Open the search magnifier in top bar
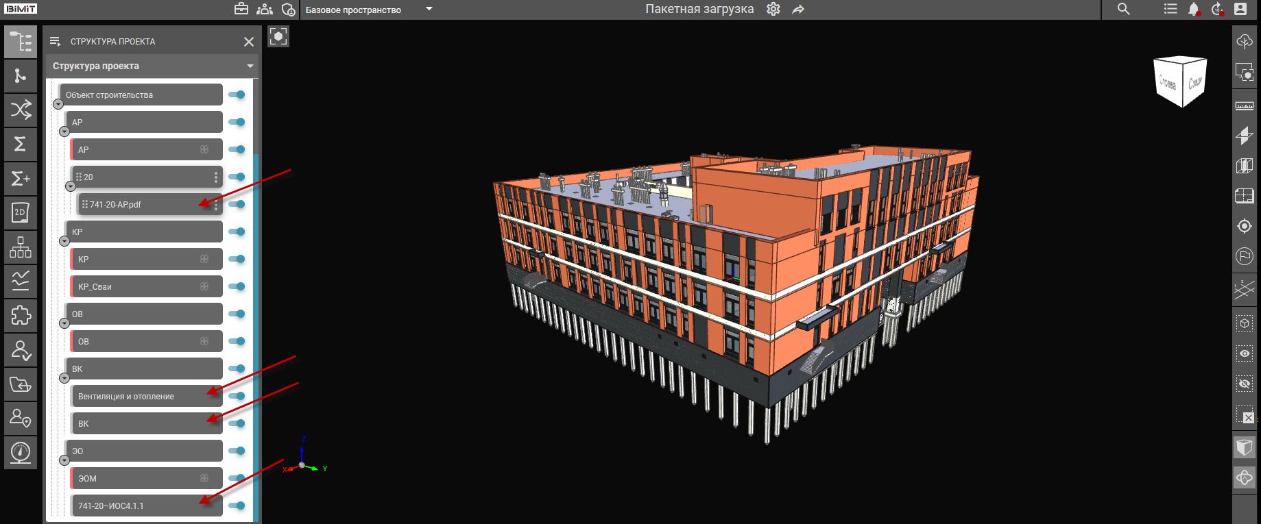The height and width of the screenshot is (524, 1261). (x=1123, y=10)
